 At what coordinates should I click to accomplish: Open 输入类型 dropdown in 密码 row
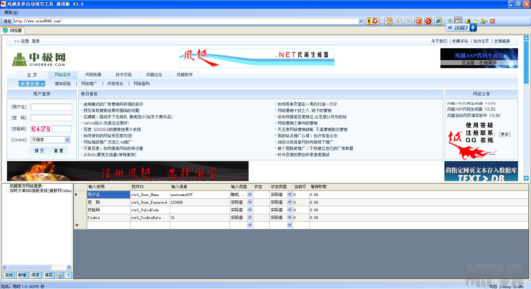[x=250, y=202]
